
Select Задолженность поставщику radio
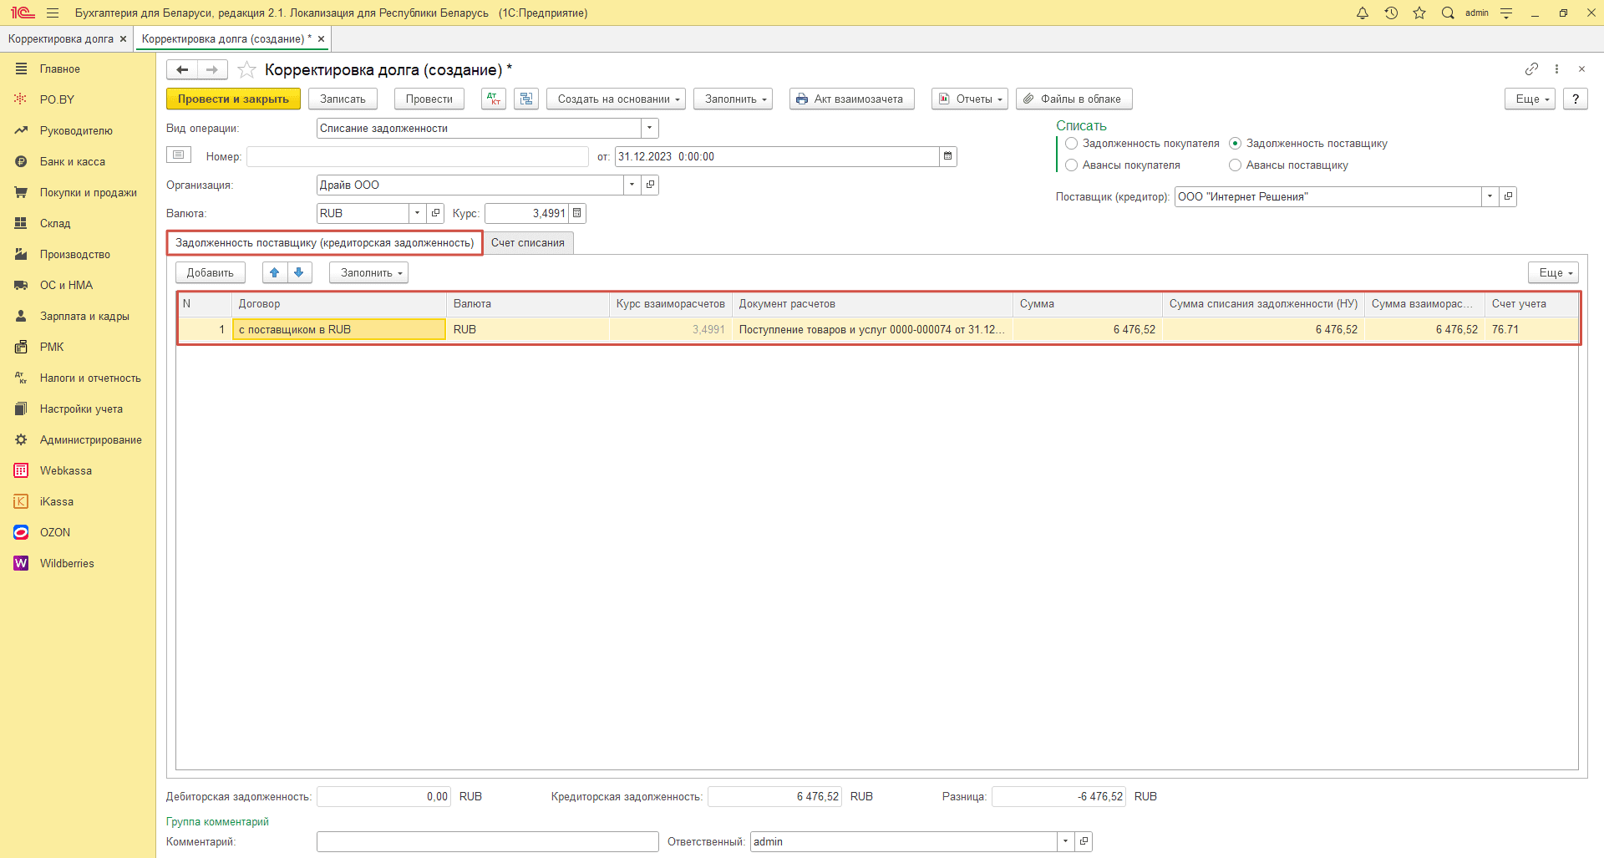[1236, 144]
